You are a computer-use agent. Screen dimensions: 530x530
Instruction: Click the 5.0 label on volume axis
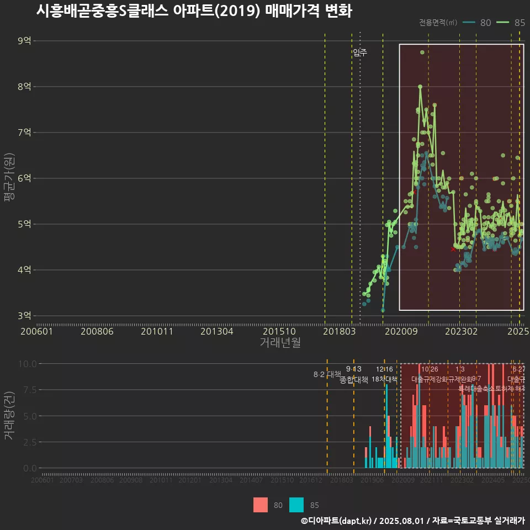pos(30,416)
